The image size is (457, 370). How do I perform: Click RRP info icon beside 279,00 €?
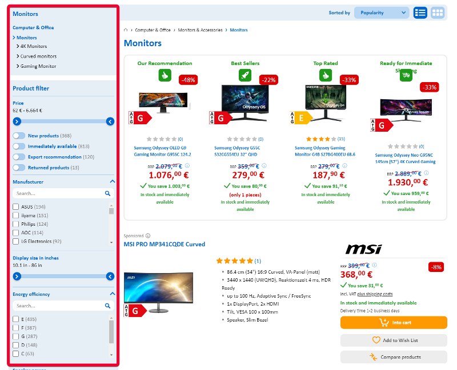344,165
